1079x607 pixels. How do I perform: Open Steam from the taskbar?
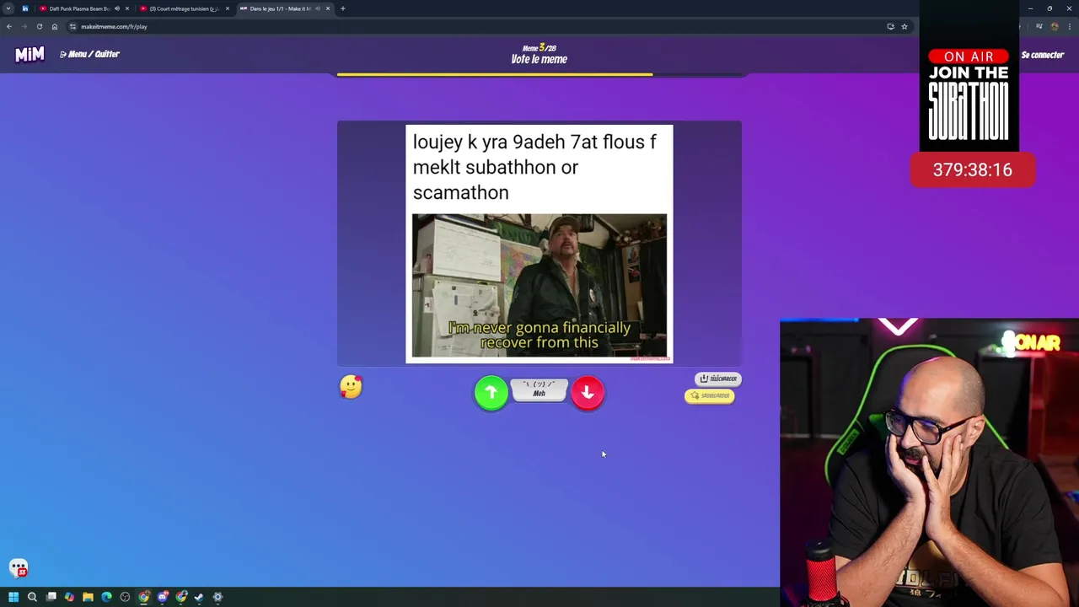(199, 597)
